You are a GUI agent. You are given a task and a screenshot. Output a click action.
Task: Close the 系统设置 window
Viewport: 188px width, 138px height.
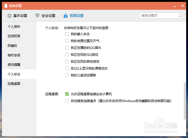pyautogui.click(x=182, y=6)
